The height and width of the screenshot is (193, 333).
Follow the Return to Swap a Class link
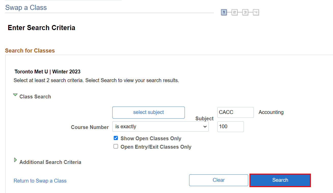40,181
